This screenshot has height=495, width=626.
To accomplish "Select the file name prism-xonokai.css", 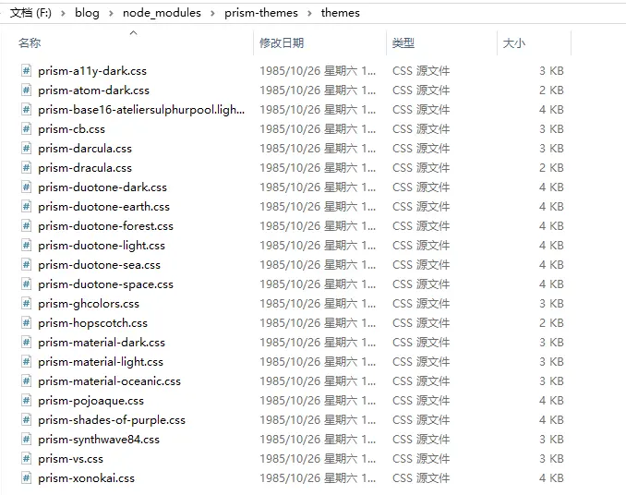I will (x=86, y=478).
